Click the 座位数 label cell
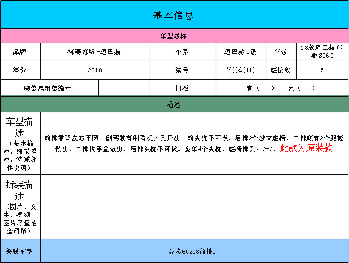Image resolution: width=349 pixels, height=263 pixels. coord(281,70)
